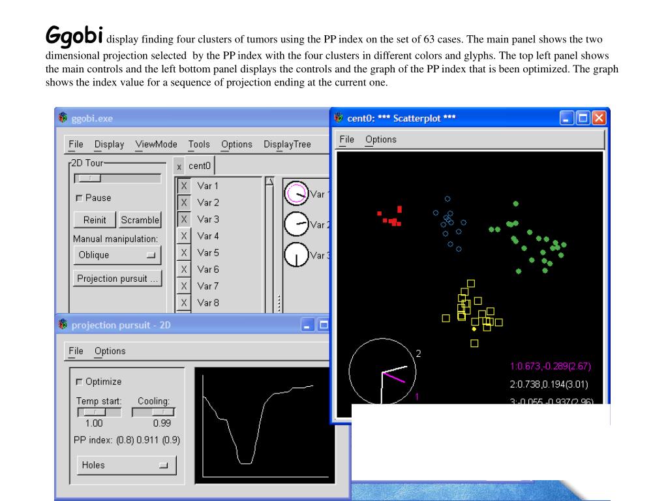The height and width of the screenshot is (501, 668).
Task: Open DisplayTree menu in ggobi
Action: 287,144
